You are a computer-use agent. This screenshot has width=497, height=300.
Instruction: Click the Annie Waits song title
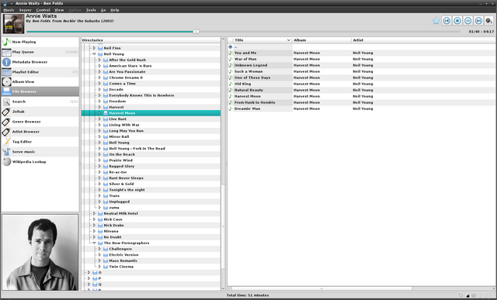point(41,16)
